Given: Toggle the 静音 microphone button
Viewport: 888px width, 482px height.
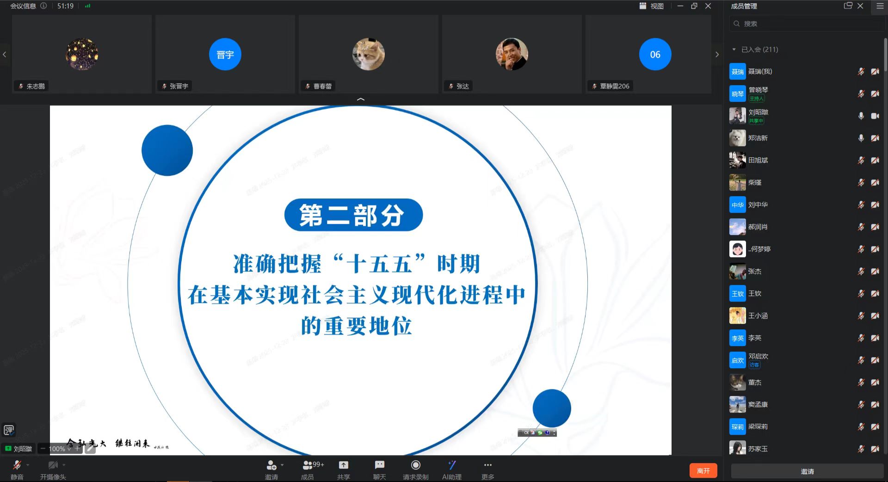Looking at the screenshot, I should tap(17, 465).
